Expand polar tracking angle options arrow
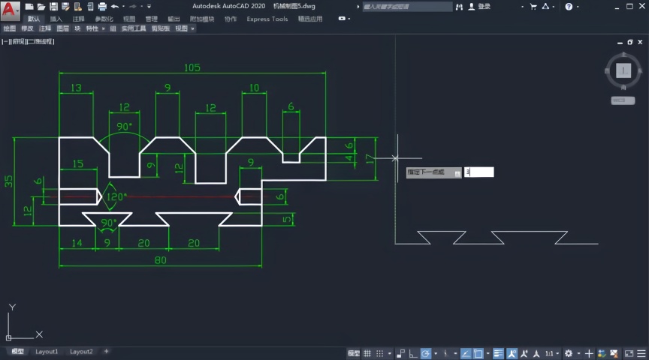 tap(436, 353)
